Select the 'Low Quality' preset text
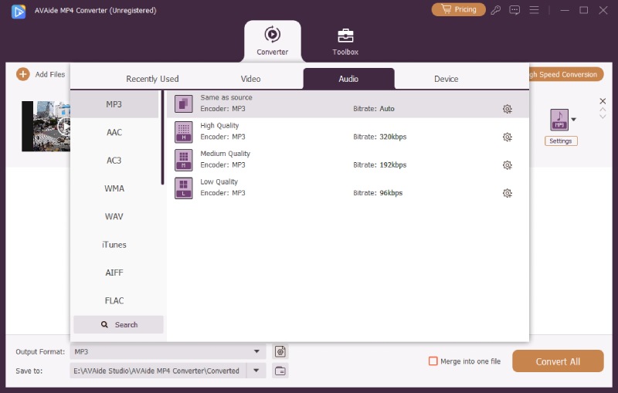 tap(219, 181)
